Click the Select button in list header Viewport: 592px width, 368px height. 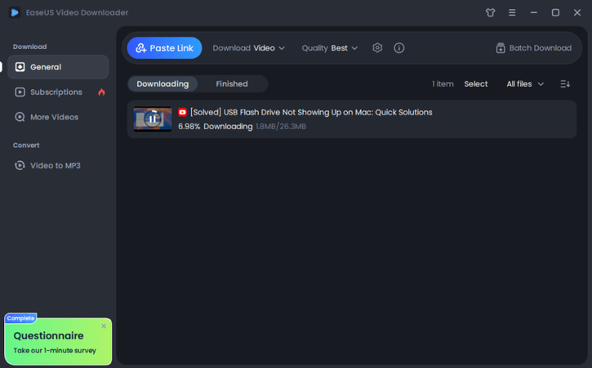pos(476,84)
